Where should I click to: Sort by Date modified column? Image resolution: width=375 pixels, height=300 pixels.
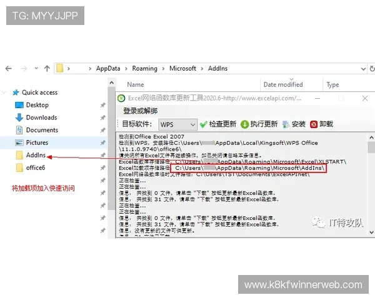point(283,85)
